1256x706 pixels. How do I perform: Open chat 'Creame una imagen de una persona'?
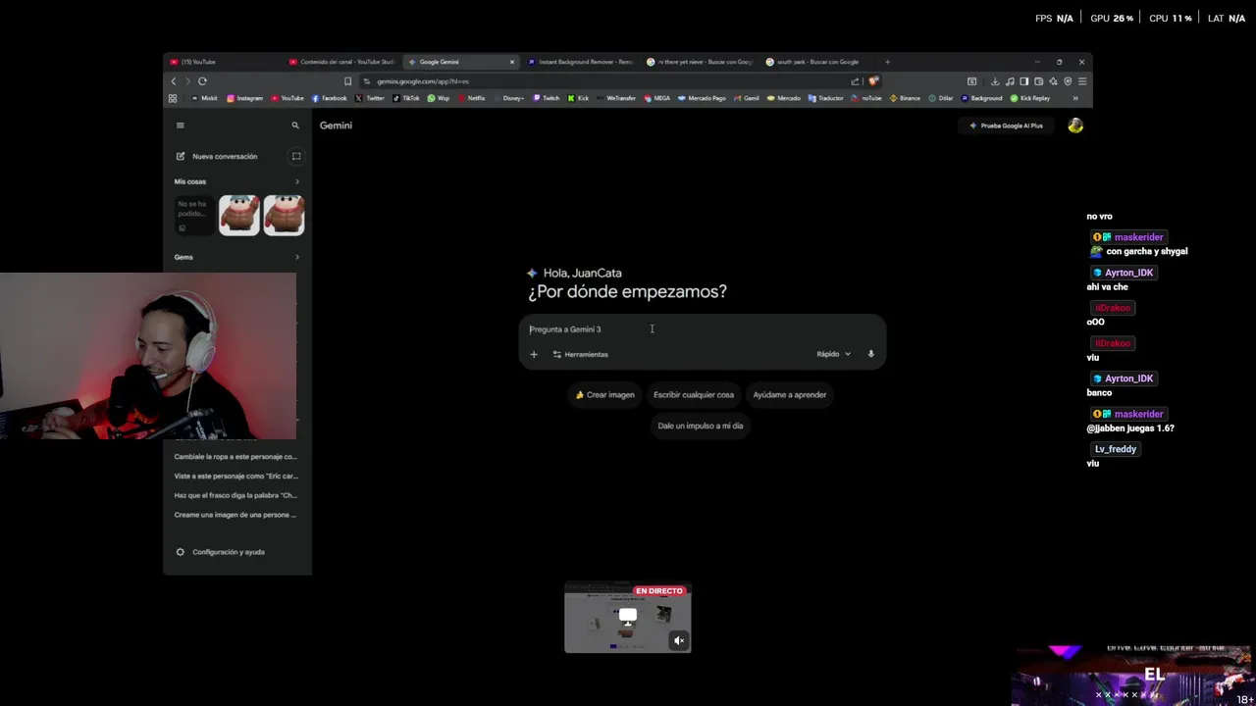[x=235, y=515]
